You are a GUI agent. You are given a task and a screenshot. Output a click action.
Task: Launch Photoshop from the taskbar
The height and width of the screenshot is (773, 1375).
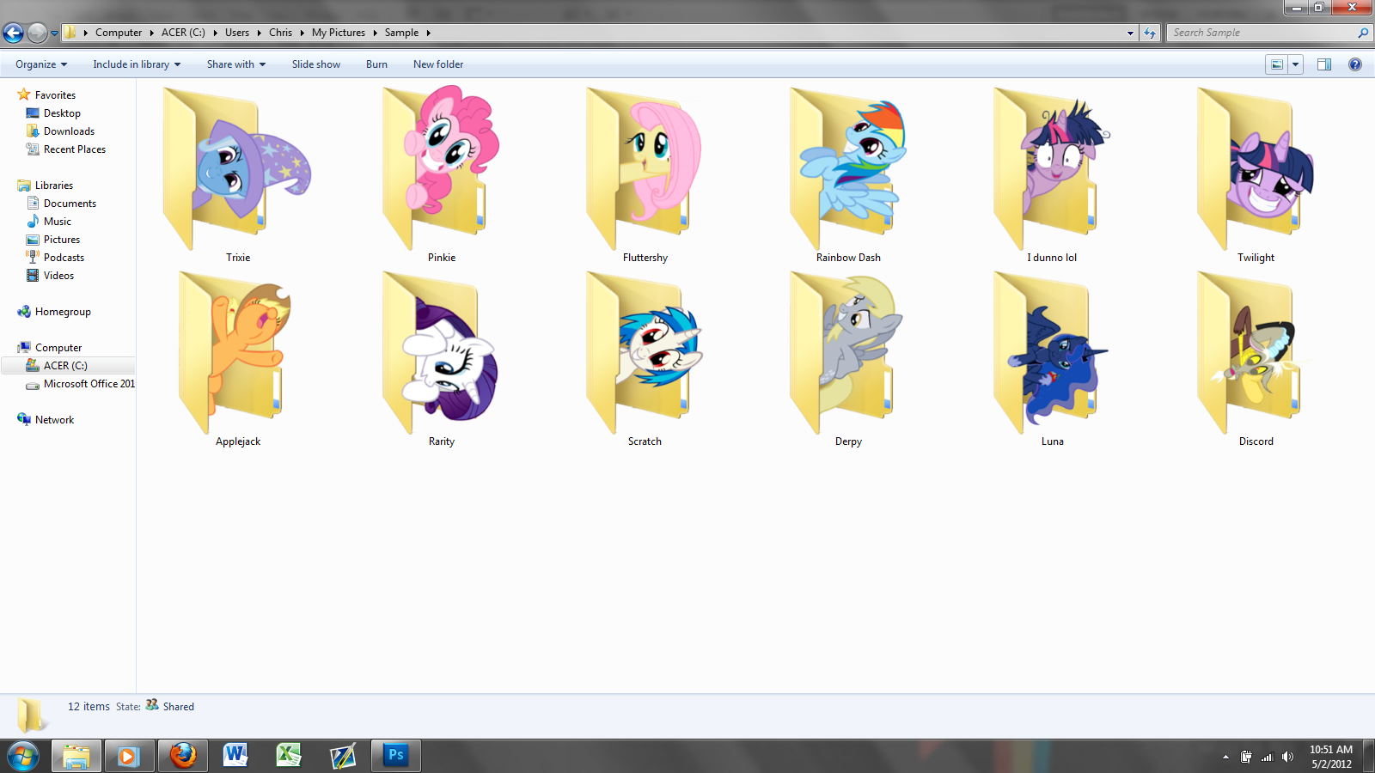(x=395, y=756)
